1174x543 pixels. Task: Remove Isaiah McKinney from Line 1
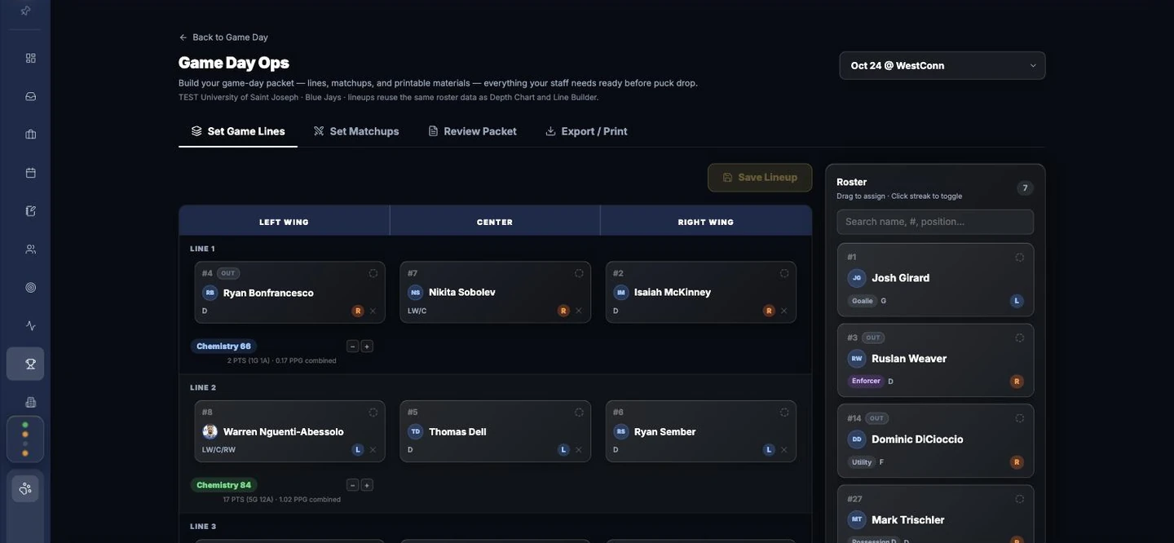(784, 311)
